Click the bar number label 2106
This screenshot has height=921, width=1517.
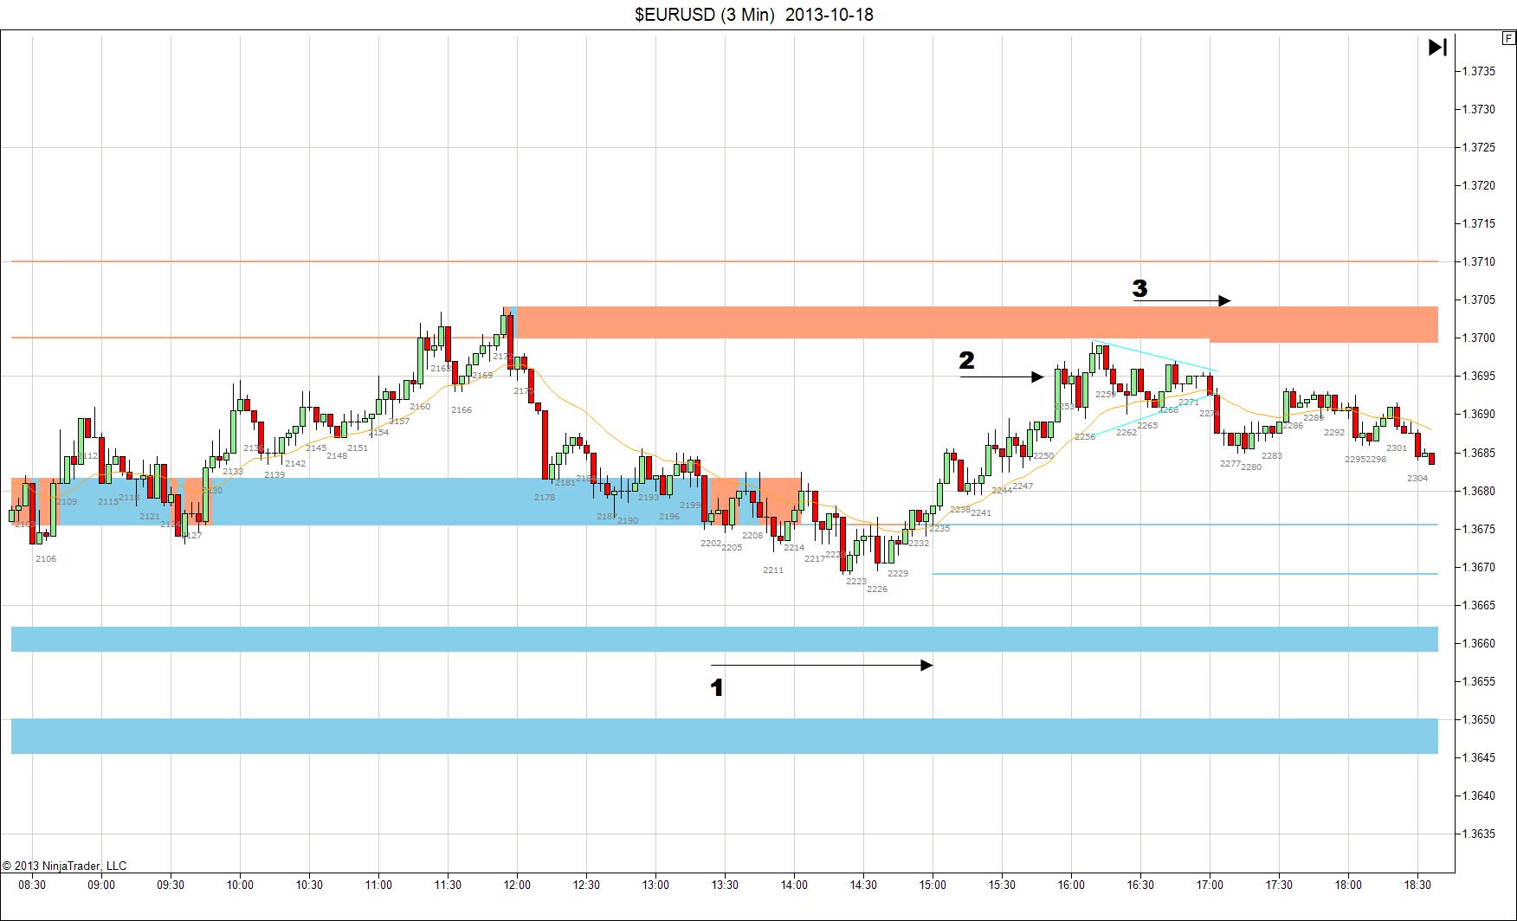point(46,559)
